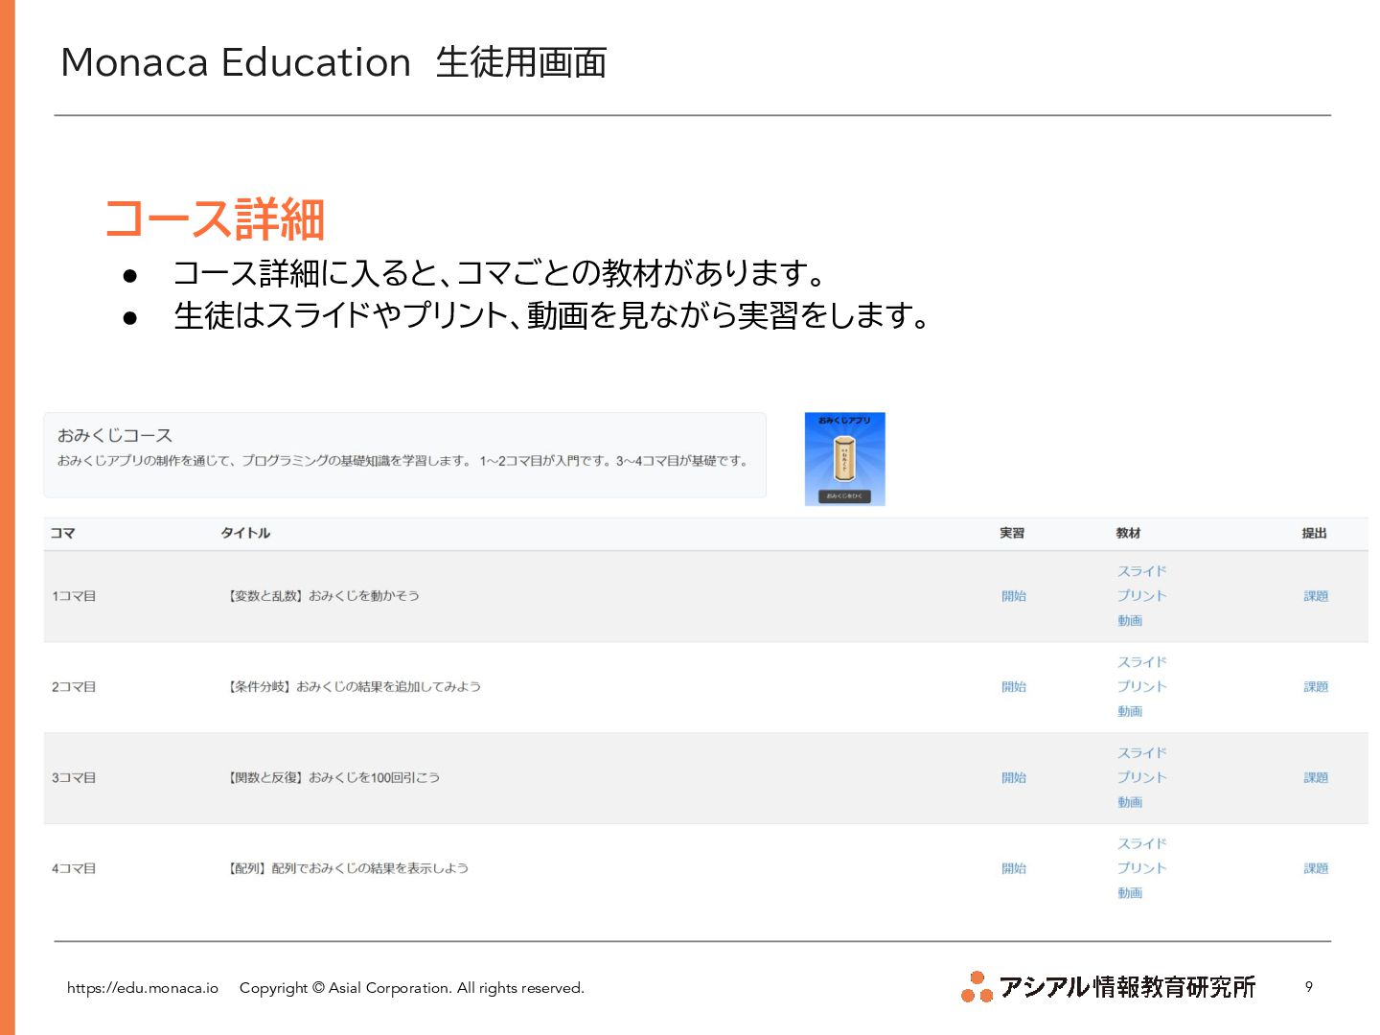
Task: Open プリント for 3コマ目
Action: tap(1141, 778)
